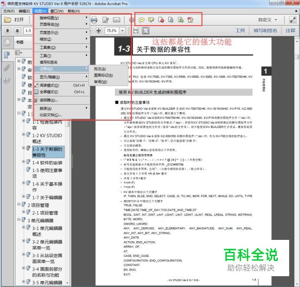300x287 pixels.
Task: Select the Highlight text tool
Action: tap(151, 19)
